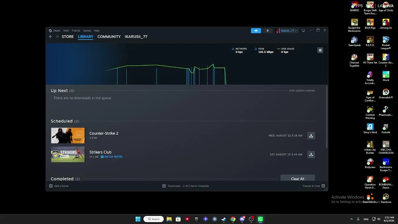Viewport: 398px width, 224px height.
Task: Click the Strikers Club title text
Action: click(x=100, y=152)
